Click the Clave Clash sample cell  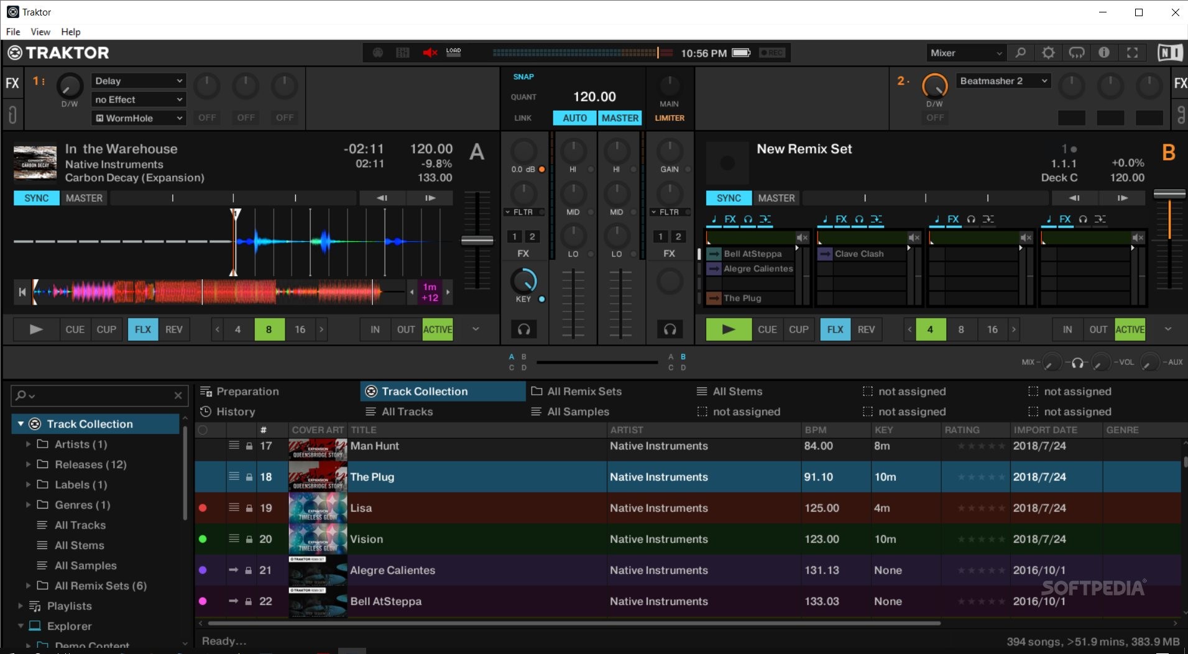tap(862, 254)
